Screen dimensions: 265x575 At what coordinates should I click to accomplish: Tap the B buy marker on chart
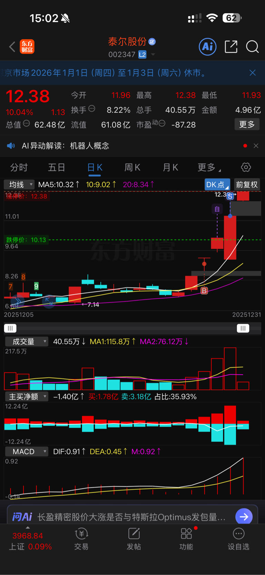(204, 291)
